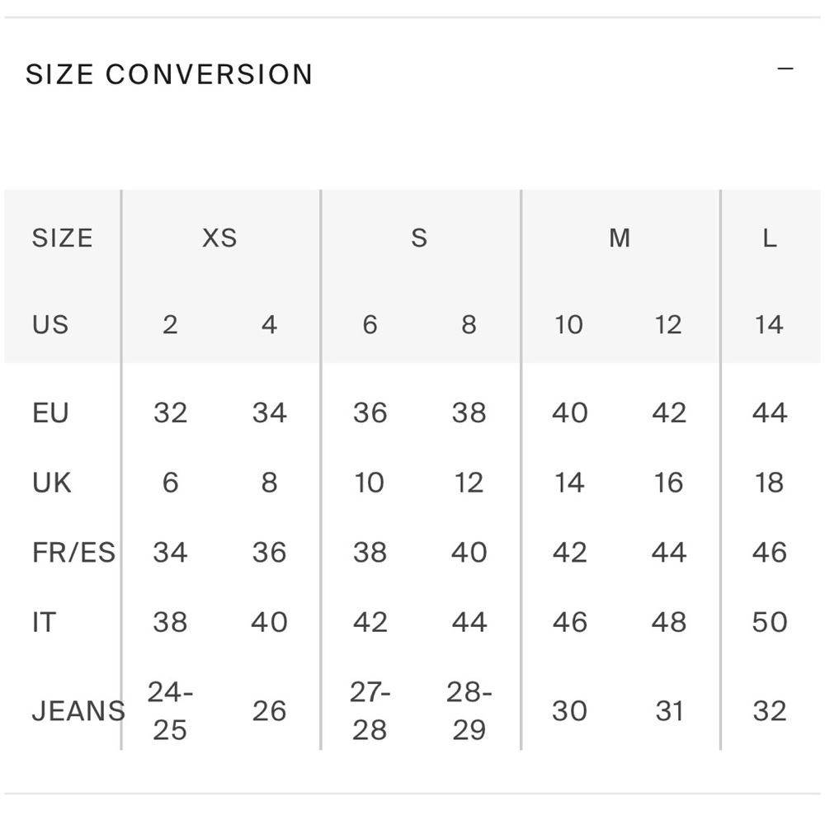Image resolution: width=825 pixels, height=825 pixels.
Task: Click the UK row label
Action: [51, 483]
